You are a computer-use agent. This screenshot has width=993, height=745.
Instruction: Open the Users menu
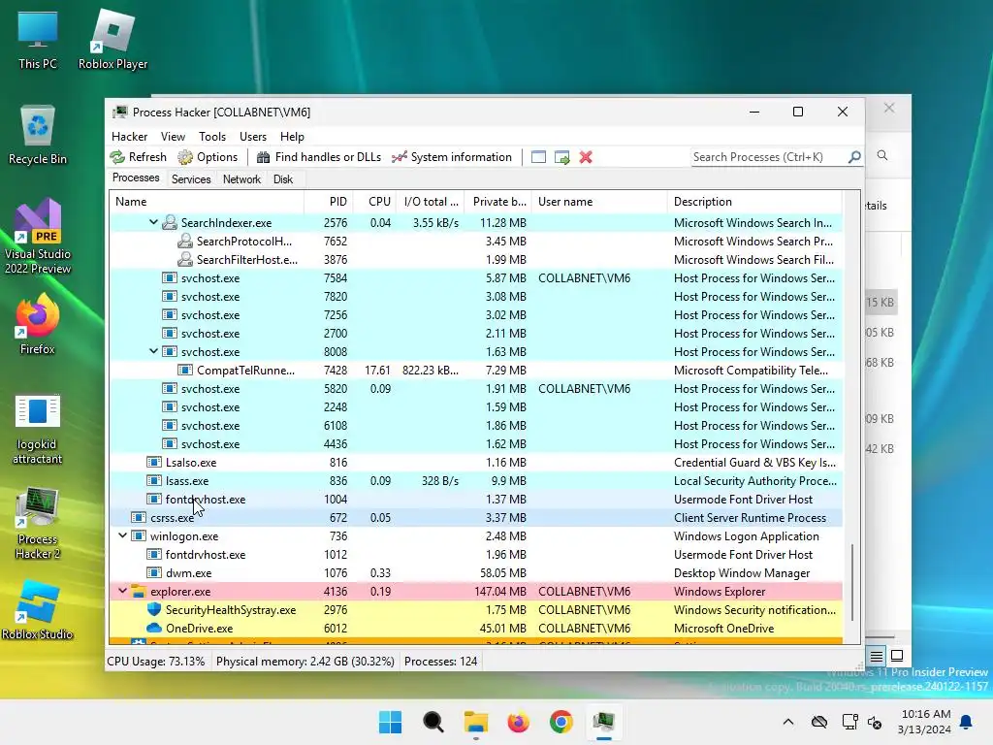(x=253, y=137)
